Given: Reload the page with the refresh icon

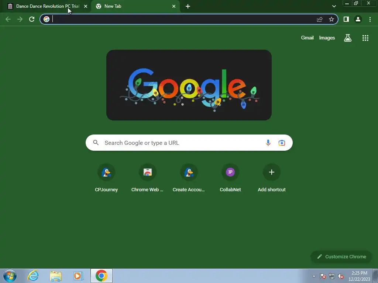Looking at the screenshot, I should pos(32,19).
